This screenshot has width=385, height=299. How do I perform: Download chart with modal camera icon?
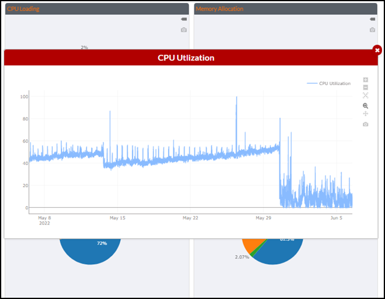[x=365, y=124]
